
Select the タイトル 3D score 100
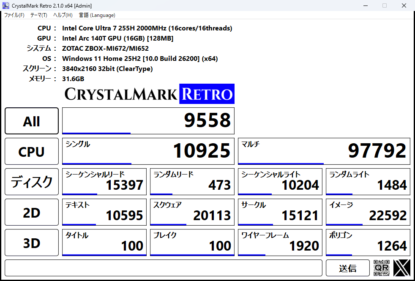coord(104,243)
